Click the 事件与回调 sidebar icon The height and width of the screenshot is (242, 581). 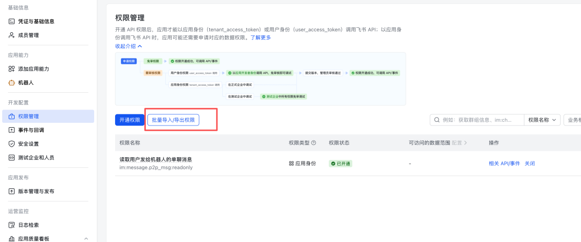[12, 130]
